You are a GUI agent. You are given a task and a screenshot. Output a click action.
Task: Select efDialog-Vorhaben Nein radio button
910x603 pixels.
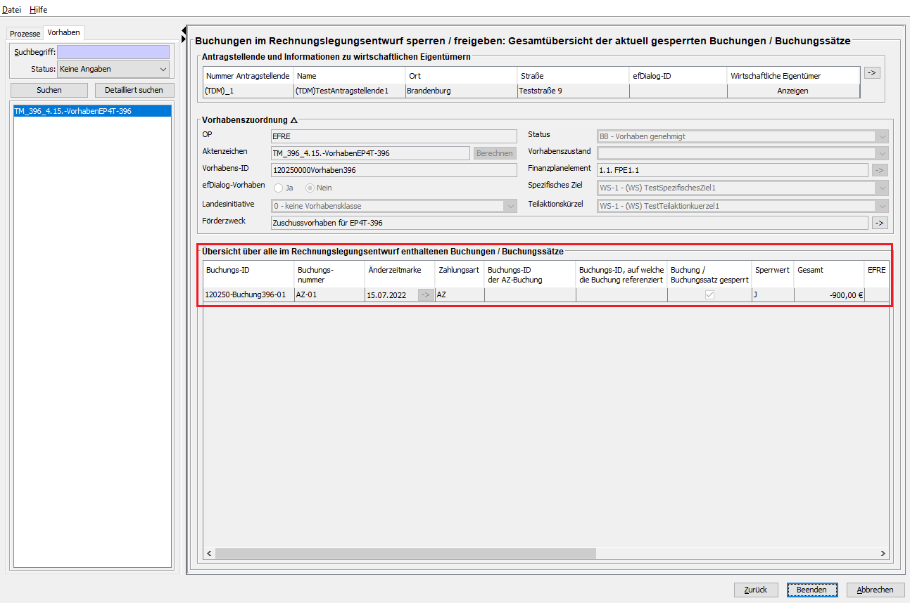coord(310,188)
